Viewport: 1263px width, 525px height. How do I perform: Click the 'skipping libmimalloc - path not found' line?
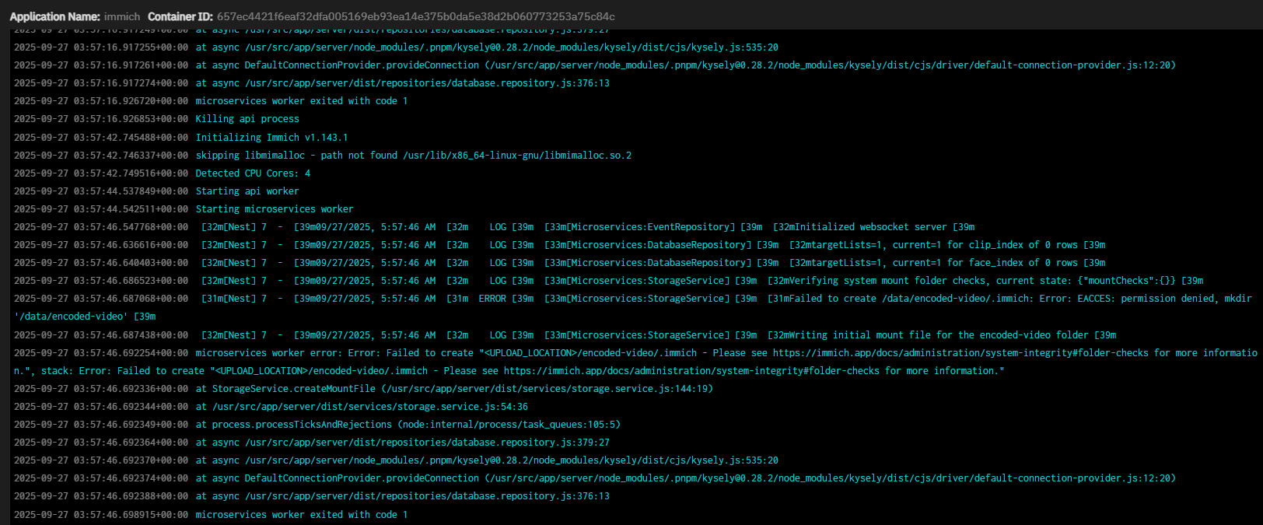pyautogui.click(x=413, y=155)
